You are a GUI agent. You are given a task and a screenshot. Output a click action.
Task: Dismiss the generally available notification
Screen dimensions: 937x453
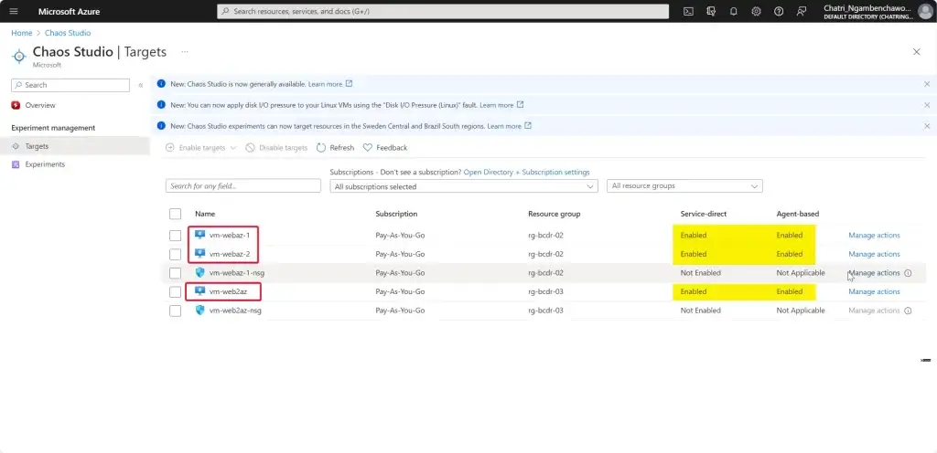click(x=927, y=84)
